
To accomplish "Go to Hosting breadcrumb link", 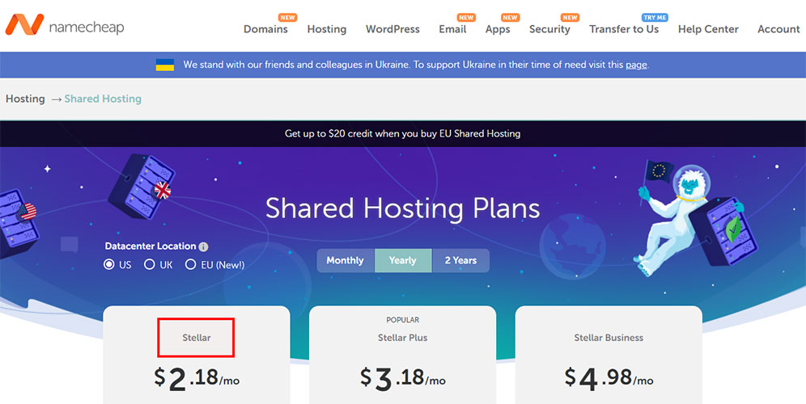I will coord(25,99).
